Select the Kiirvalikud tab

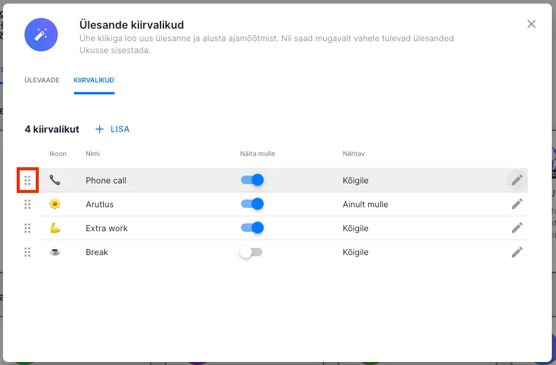tap(94, 80)
